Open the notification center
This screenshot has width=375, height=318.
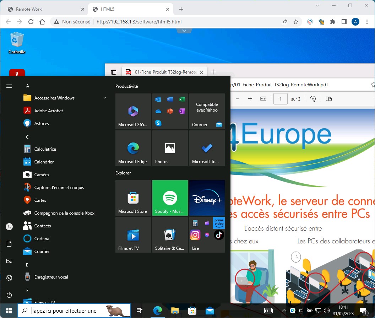[364, 311]
